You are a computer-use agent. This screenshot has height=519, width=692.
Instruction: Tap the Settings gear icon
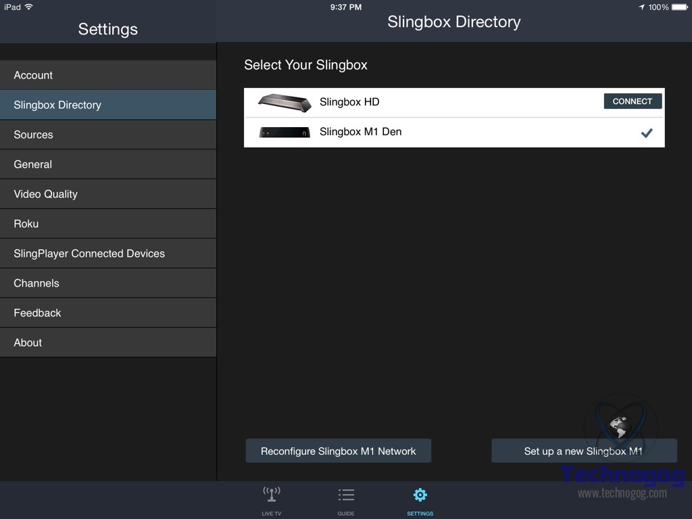tap(420, 495)
